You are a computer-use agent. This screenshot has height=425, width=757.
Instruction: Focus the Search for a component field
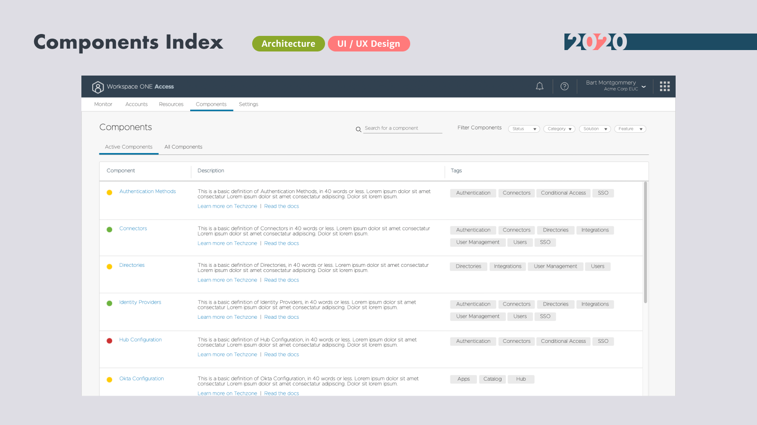(402, 128)
